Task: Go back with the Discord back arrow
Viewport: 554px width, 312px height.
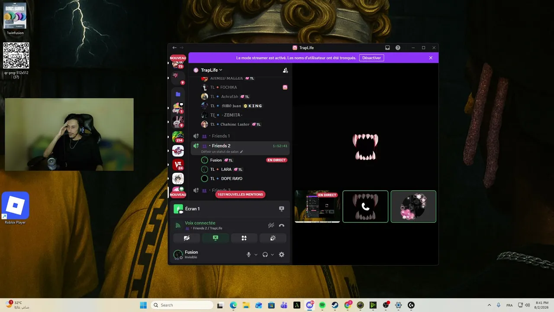Action: [x=174, y=48]
